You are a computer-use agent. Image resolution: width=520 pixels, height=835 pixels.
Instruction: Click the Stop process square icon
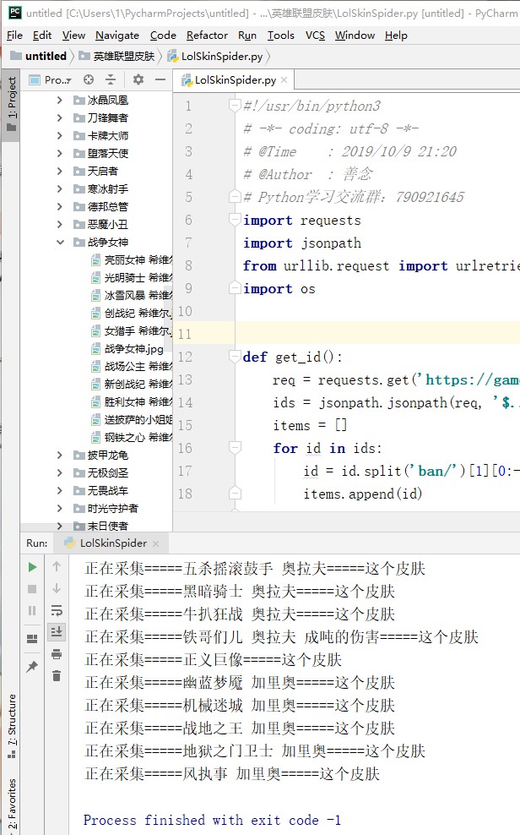coord(32,588)
